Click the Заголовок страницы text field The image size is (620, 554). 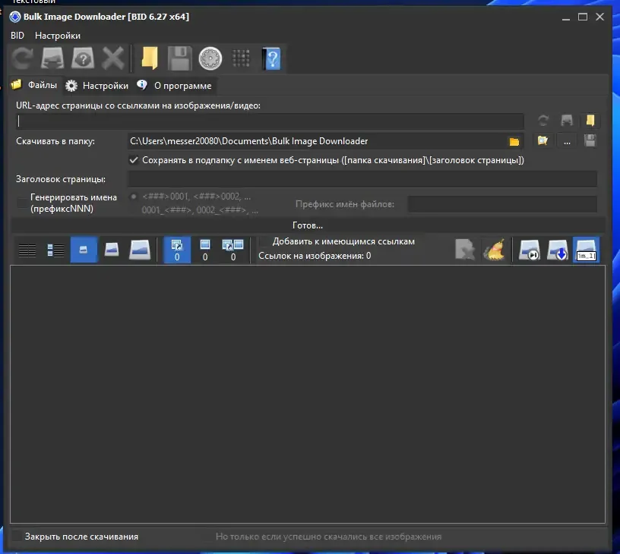pos(362,179)
